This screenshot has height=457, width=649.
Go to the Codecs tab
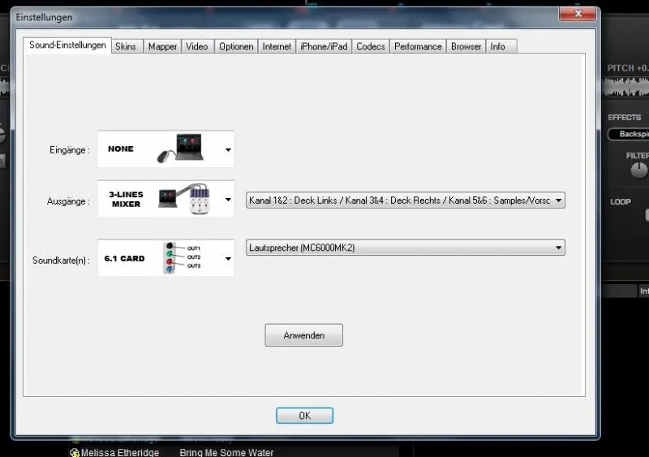(371, 46)
